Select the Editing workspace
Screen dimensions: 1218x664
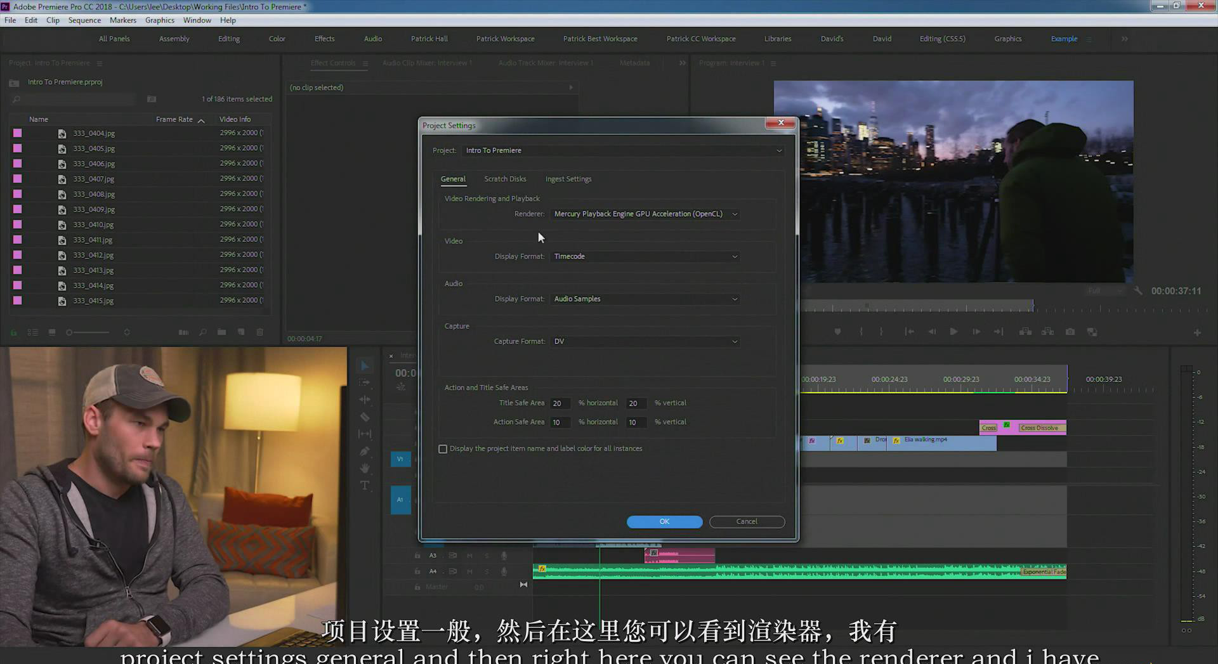pos(229,39)
